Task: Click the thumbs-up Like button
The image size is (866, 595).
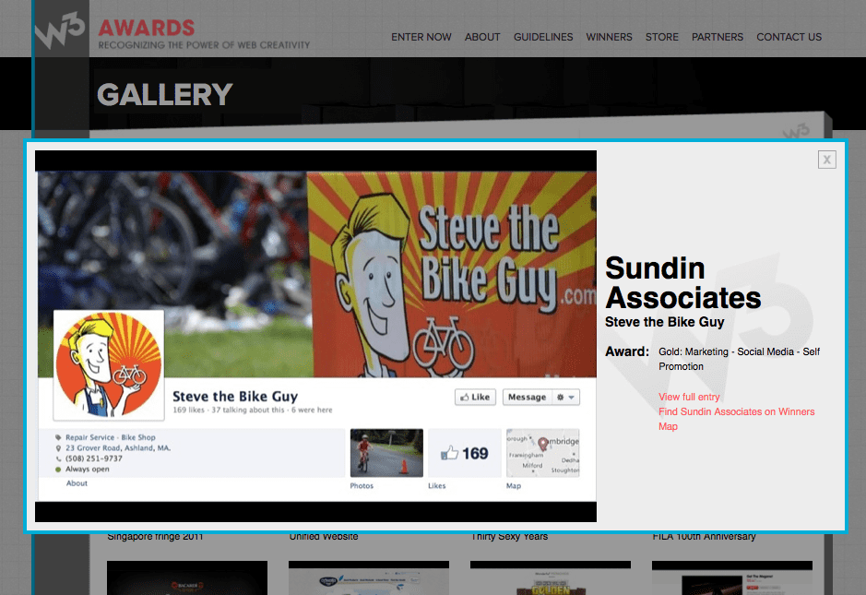Action: [x=475, y=398]
